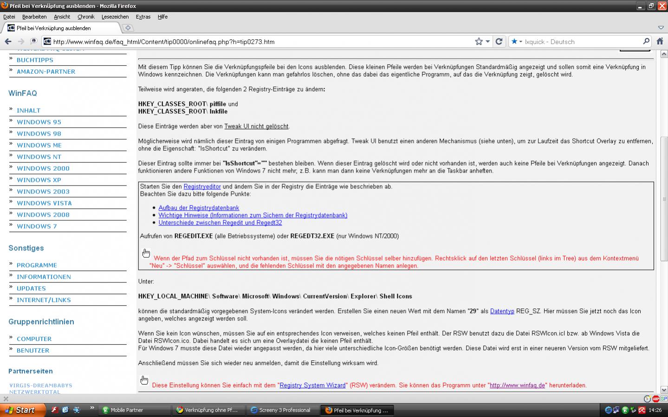The height and width of the screenshot is (417, 668).
Task: Open COMPUTER under Gruppenrichtlinien
Action: tap(34, 339)
